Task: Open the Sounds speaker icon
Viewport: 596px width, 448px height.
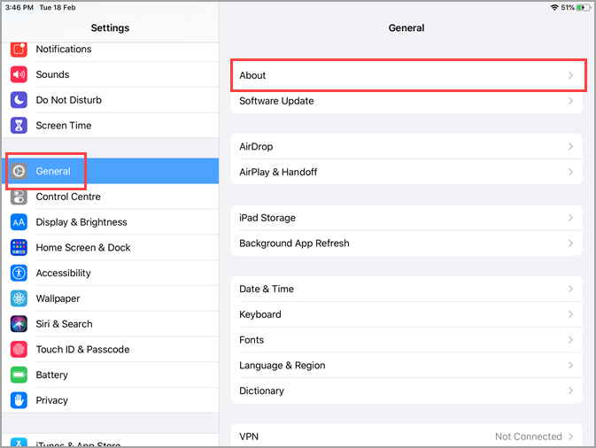Action: pyautogui.click(x=19, y=74)
